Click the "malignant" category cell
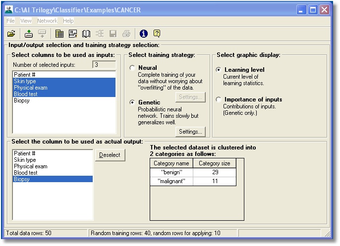Viewport: 340px width, 246px height. tap(171, 181)
